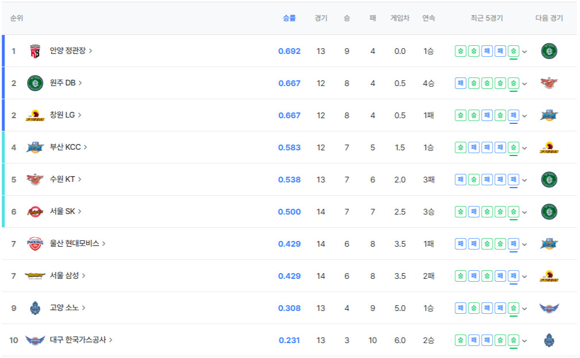Click the 서울 삼성 team logo
Screen dimensions: 580x358
click(x=35, y=276)
